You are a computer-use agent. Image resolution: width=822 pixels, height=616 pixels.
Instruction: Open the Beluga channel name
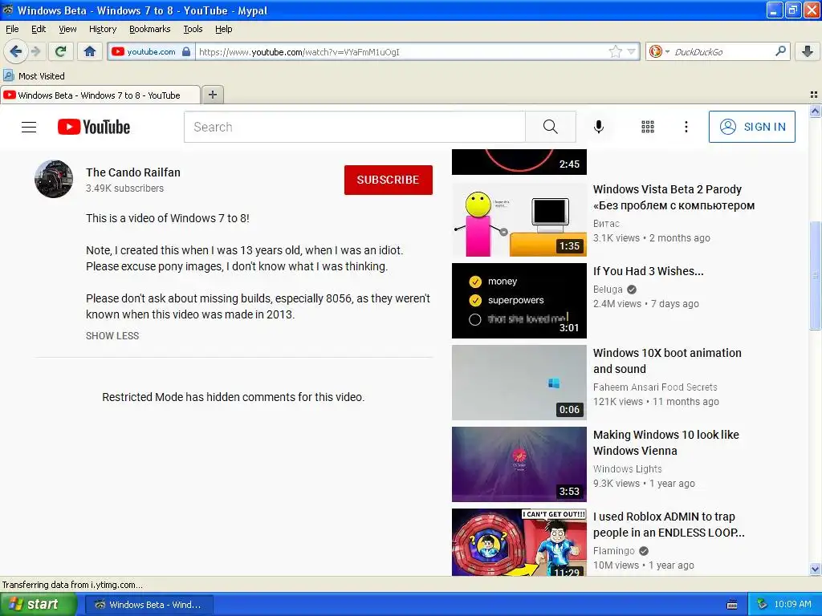click(608, 289)
